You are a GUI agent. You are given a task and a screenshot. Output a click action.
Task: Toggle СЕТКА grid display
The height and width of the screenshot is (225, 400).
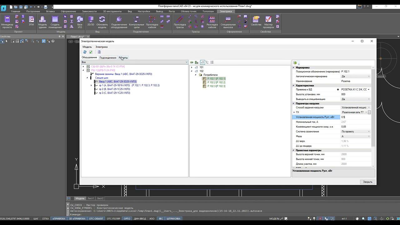[45, 219]
